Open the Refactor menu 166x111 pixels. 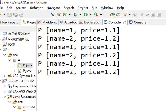click(x=36, y=8)
